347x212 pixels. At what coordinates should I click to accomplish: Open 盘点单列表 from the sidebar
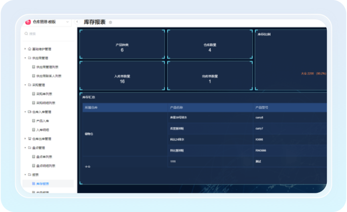click(45, 157)
